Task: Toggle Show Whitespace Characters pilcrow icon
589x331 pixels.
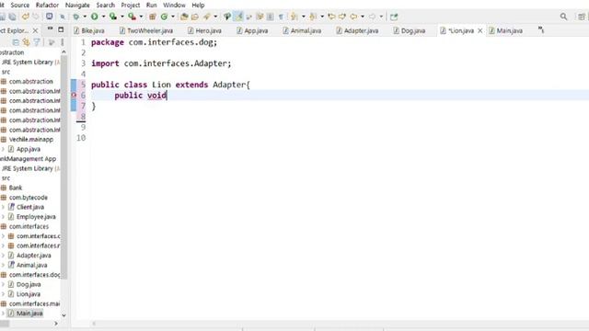Action: pyautogui.click(x=281, y=17)
